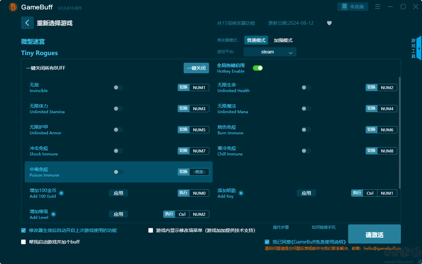Click the NUM7 hotkey field for 冲击免疫

point(199,151)
